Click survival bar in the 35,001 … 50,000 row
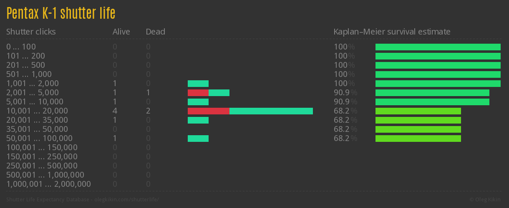The width and height of the screenshot is (509, 208). (418, 129)
